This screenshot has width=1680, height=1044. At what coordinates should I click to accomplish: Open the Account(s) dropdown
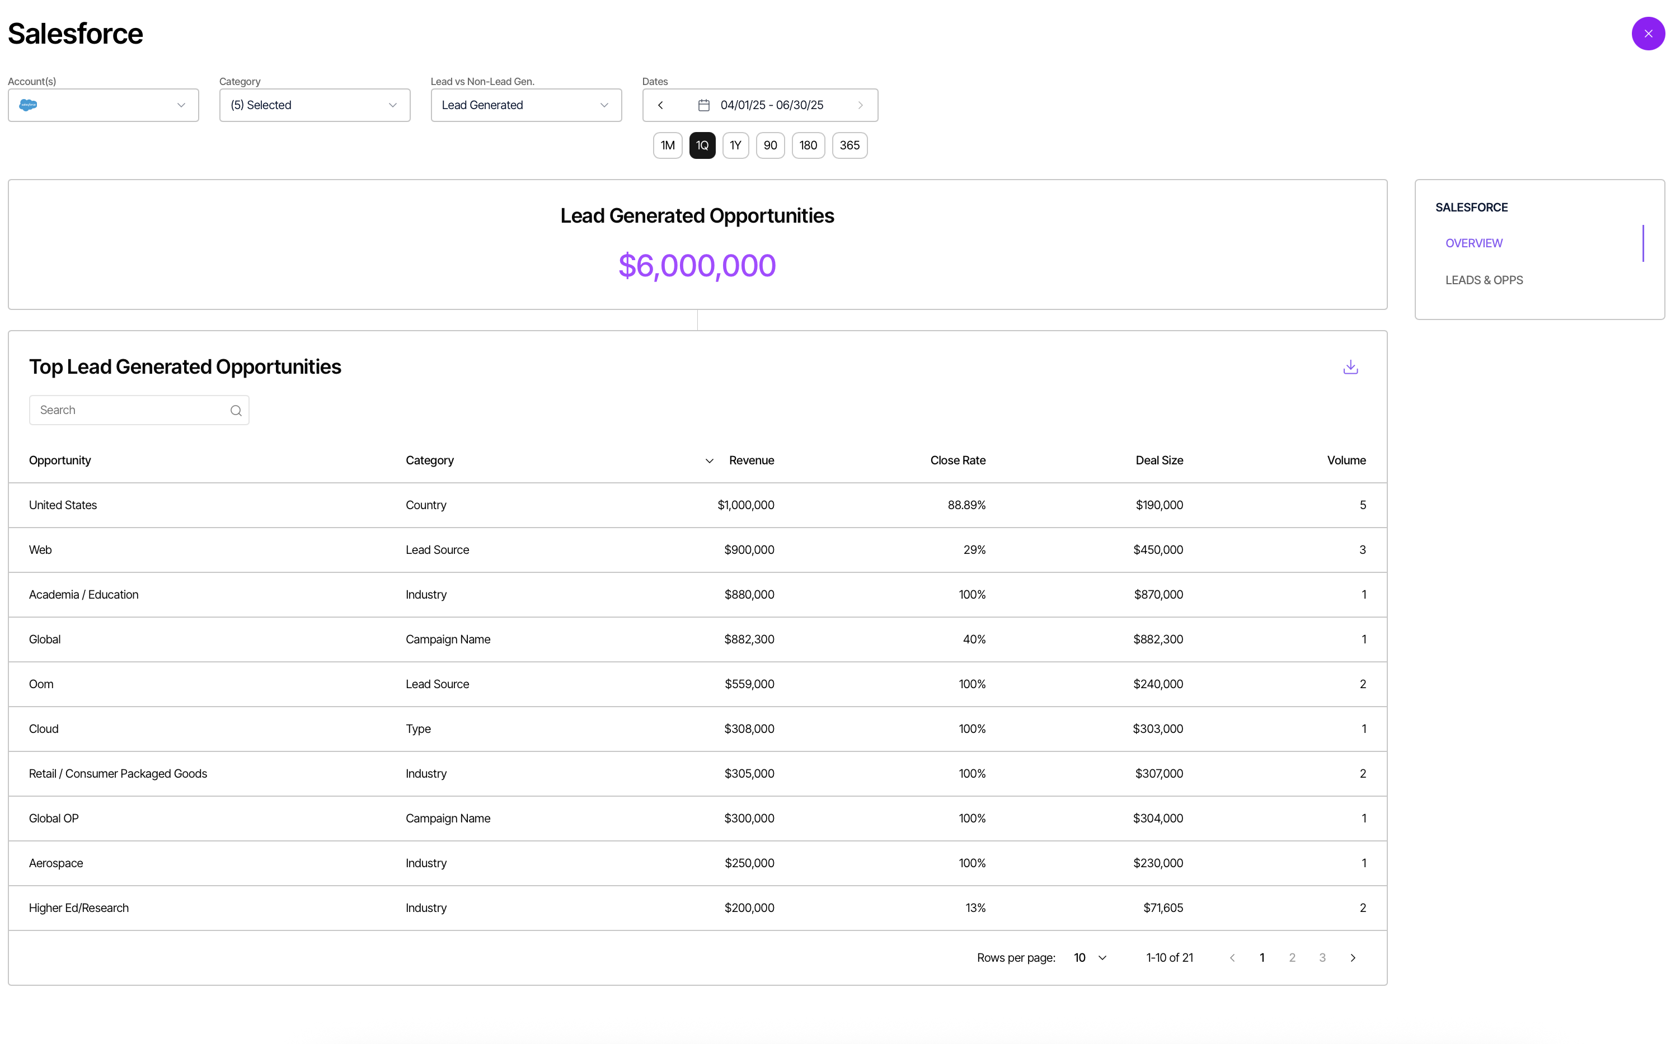pyautogui.click(x=104, y=105)
